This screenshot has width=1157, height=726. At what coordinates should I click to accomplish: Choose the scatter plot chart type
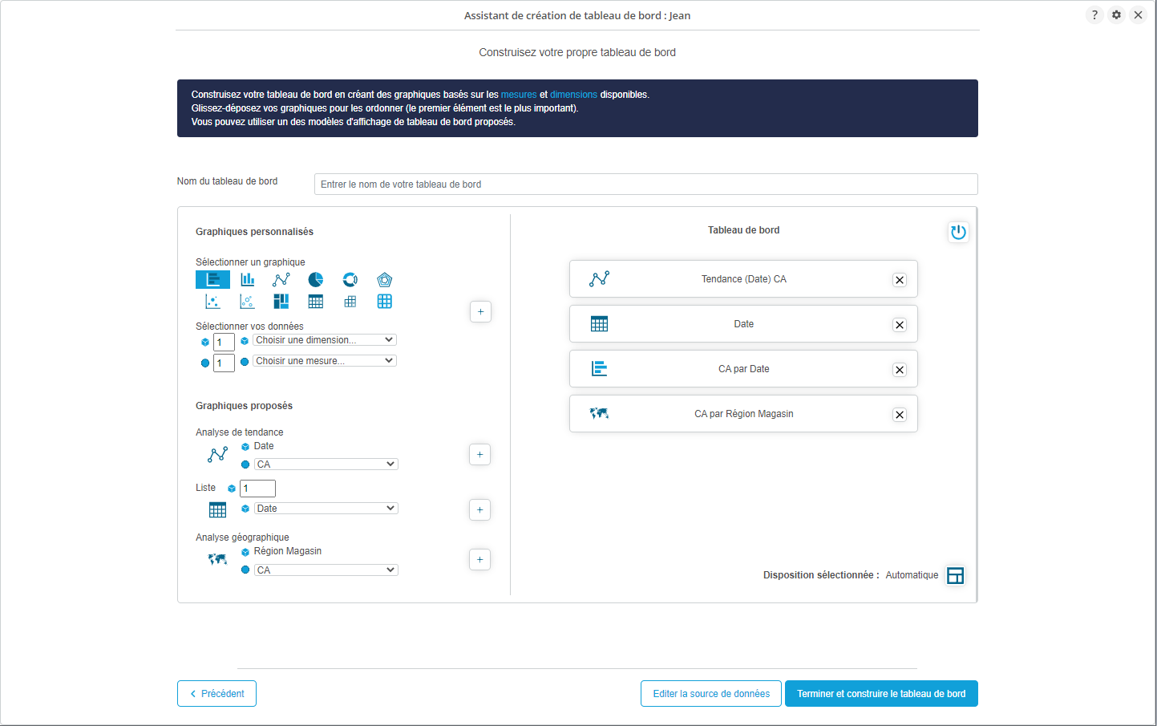(x=212, y=302)
